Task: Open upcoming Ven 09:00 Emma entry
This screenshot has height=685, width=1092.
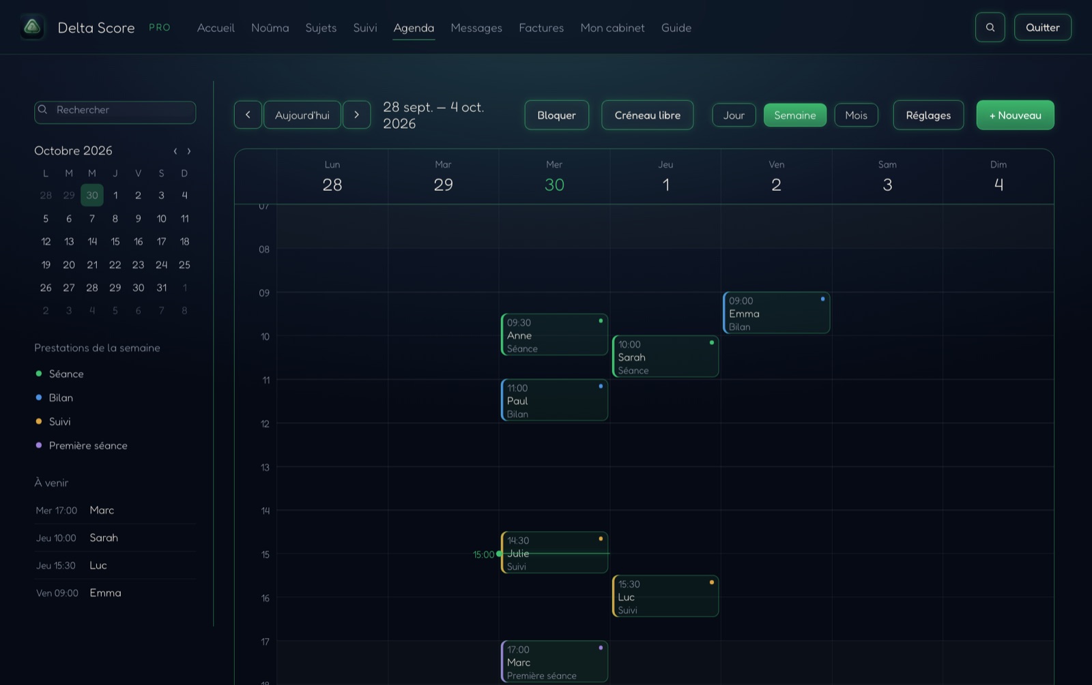Action: [115, 593]
